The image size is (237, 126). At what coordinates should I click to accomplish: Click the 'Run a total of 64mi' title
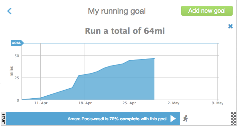(x=125, y=31)
